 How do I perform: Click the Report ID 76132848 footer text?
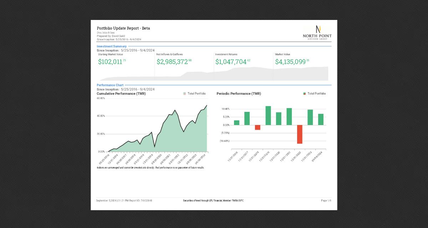142,201
